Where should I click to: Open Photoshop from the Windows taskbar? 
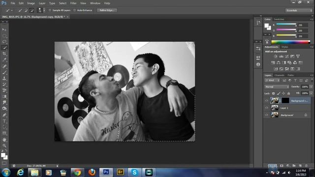106,172
